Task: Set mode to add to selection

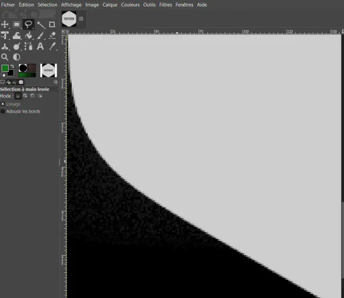Action: pyautogui.click(x=25, y=96)
